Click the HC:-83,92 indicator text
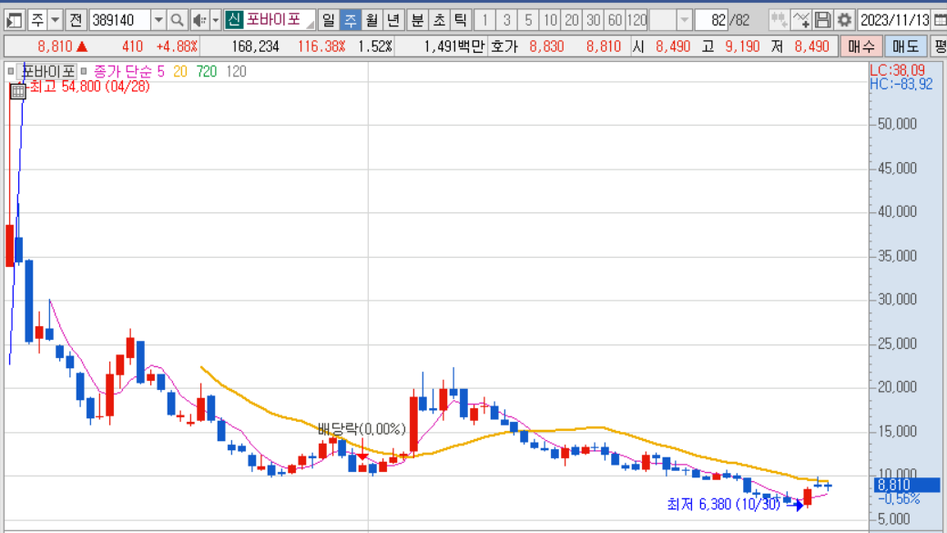 [901, 84]
